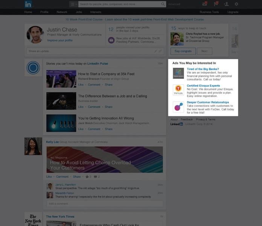Click Improve your profile link

60,40
